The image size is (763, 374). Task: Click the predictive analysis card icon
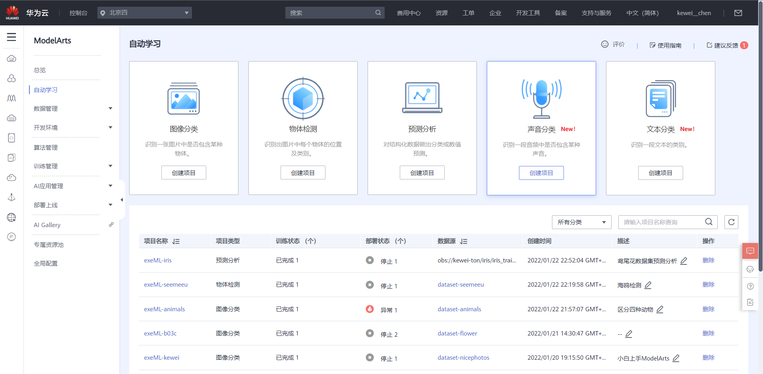(x=422, y=98)
